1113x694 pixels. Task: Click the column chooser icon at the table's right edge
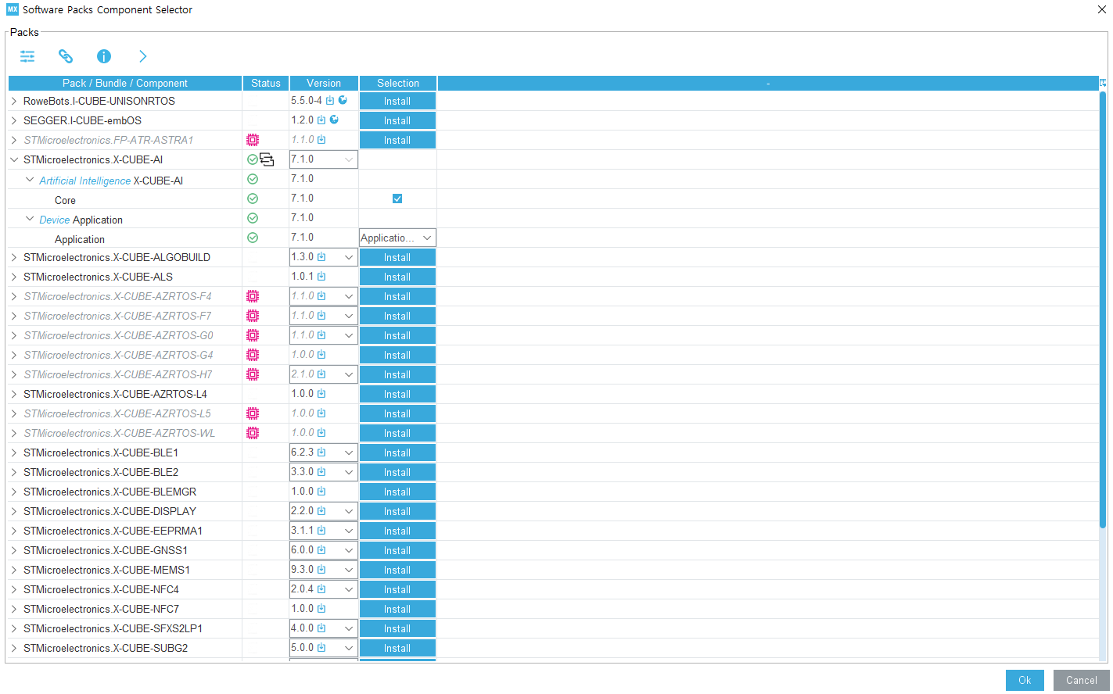point(1103,83)
